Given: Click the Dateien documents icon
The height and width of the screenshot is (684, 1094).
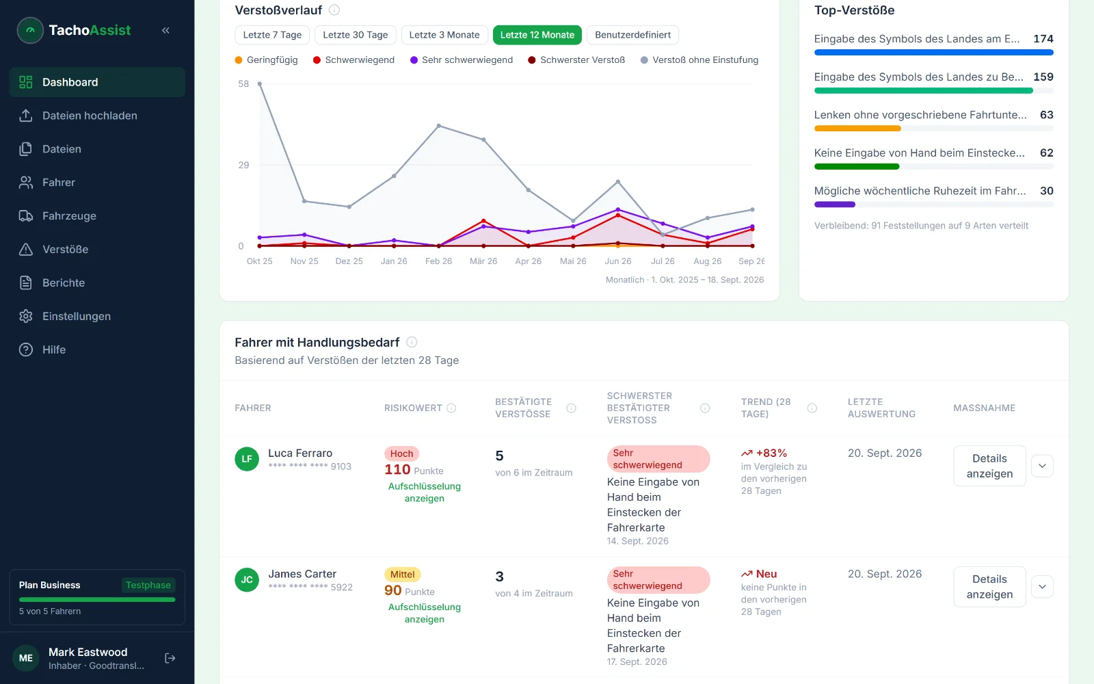Looking at the screenshot, I should click(26, 149).
